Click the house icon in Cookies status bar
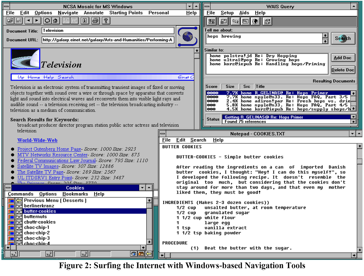Image resolution: width=364 pixels, height=276 pixels. point(141,254)
